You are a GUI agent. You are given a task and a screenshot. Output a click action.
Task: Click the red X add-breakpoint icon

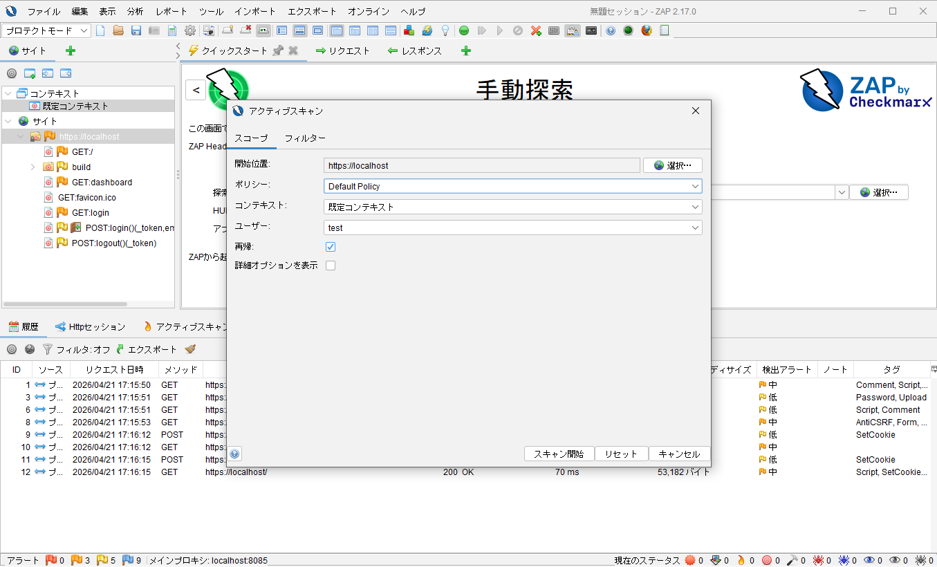pos(536,30)
